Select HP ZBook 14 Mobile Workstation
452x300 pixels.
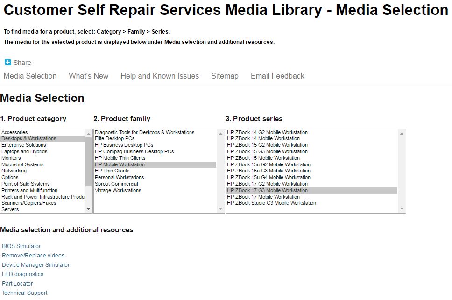pos(311,139)
